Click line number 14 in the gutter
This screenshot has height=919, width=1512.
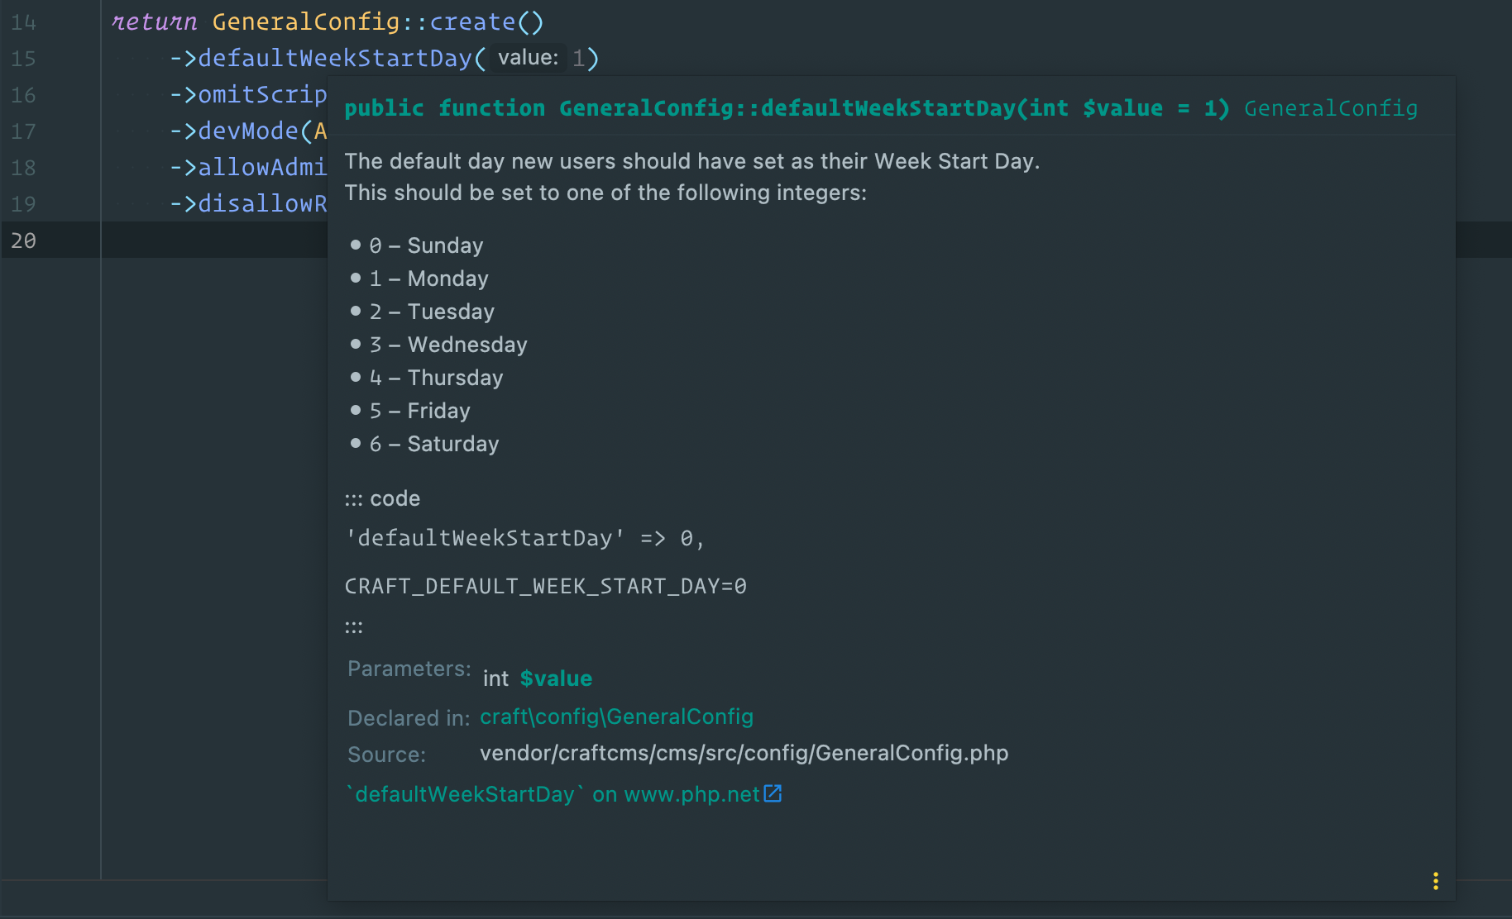click(23, 21)
